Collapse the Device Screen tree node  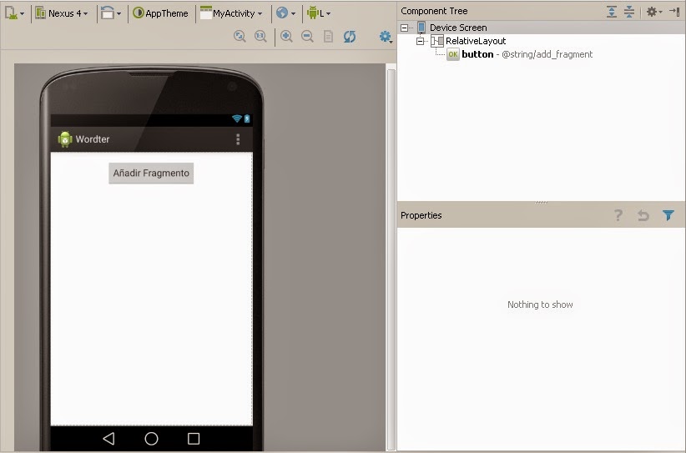[x=404, y=28]
